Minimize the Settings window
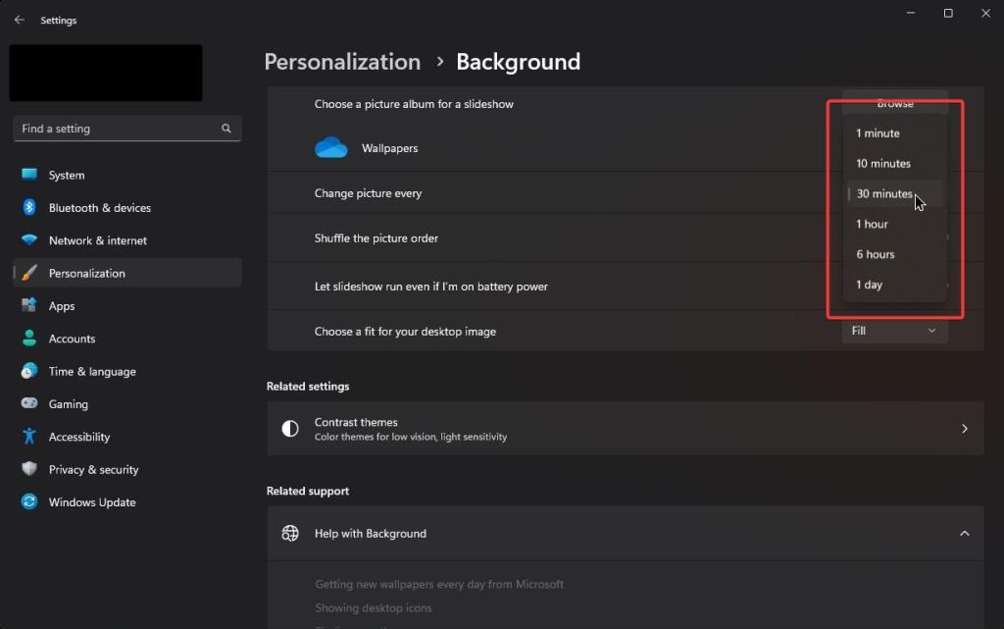The image size is (1004, 629). pos(911,13)
